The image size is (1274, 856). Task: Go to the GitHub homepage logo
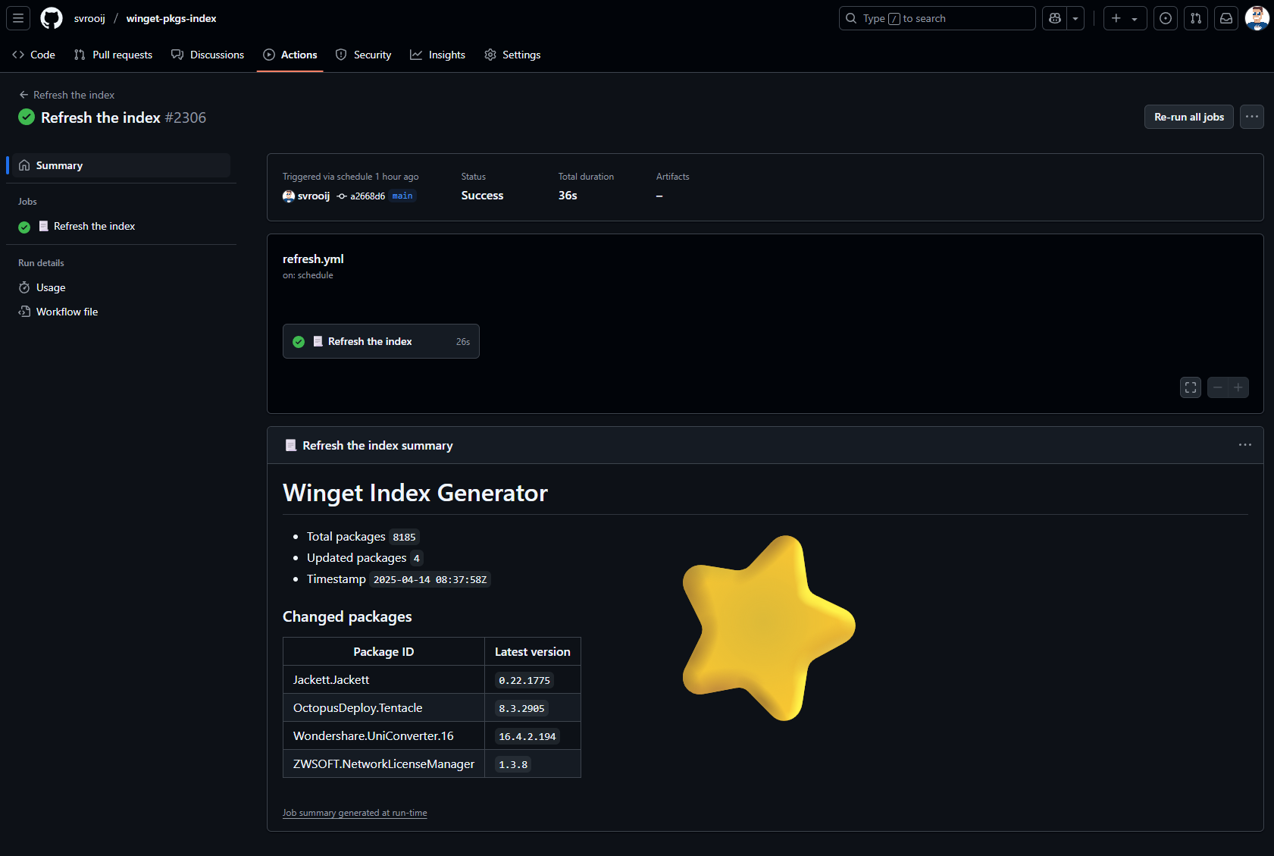[52, 18]
